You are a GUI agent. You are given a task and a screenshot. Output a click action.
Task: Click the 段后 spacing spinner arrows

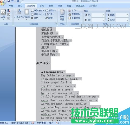[127, 20]
